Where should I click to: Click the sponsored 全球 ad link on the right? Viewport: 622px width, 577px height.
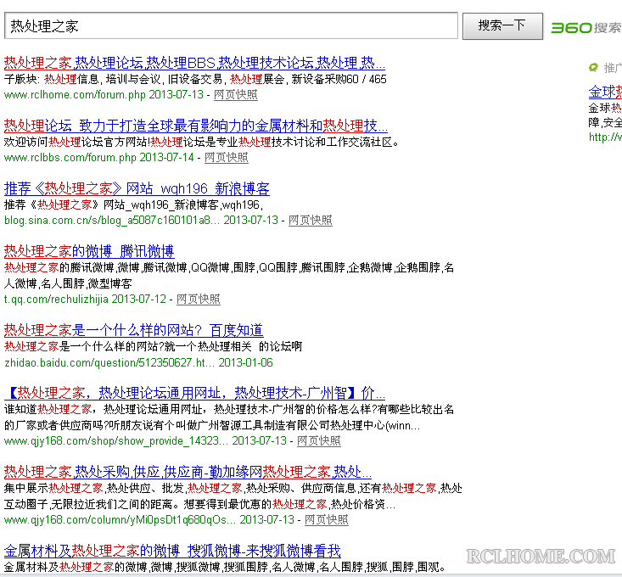click(x=605, y=92)
